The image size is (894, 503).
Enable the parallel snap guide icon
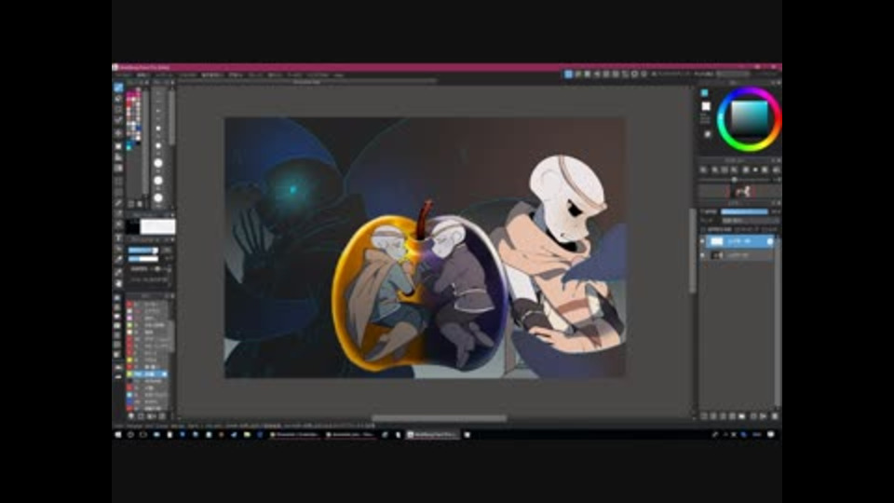[577, 75]
